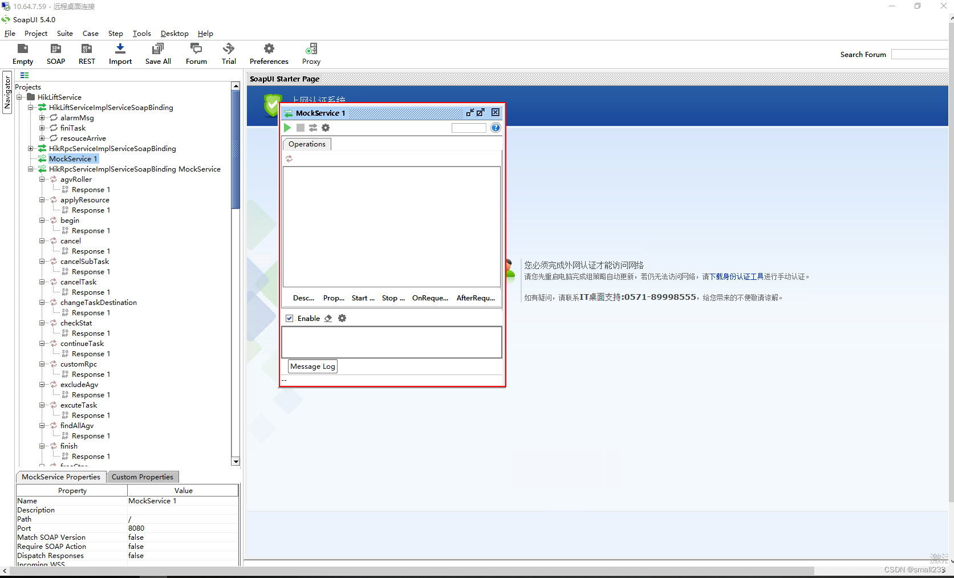Click the Empty project toolbar icon

click(23, 48)
